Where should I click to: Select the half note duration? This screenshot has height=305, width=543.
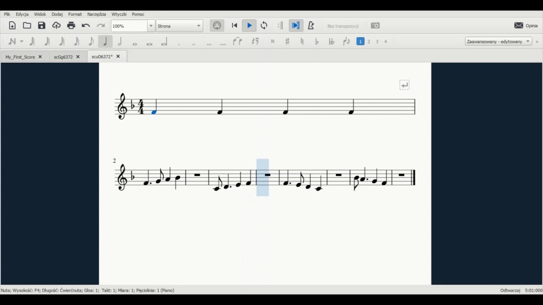120,42
